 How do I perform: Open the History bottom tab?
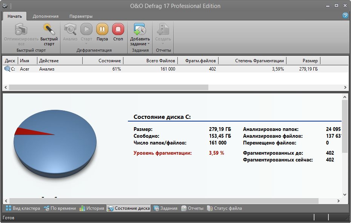pos(92,208)
